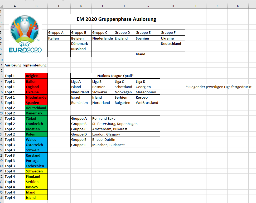Select column J header
This screenshot has height=203, width=256.
(x=217, y=6)
